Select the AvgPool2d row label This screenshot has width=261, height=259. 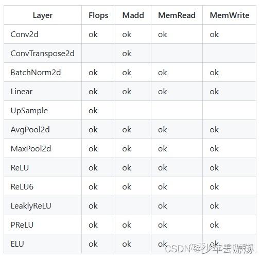[x=30, y=130]
